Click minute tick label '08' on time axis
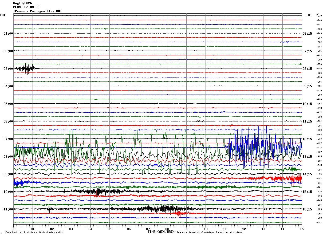 (x=167, y=229)
